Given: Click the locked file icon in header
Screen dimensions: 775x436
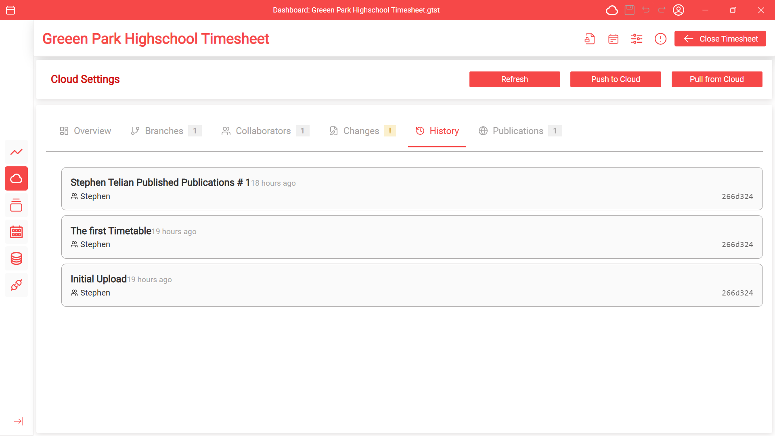Looking at the screenshot, I should [x=589, y=39].
